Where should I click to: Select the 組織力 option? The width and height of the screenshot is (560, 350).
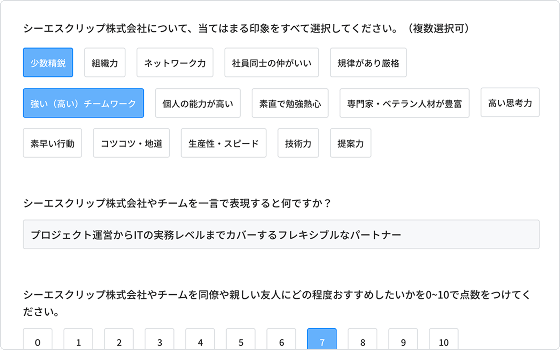[x=105, y=63]
